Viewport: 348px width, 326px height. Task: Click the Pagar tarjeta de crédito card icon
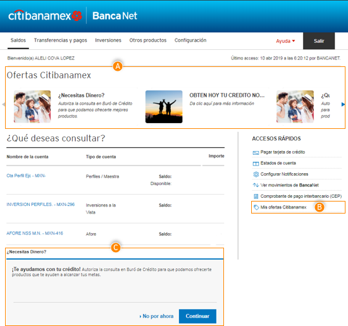(256, 152)
